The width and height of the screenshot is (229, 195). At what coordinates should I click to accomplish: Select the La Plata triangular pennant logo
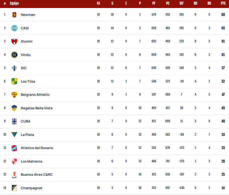click(x=14, y=135)
